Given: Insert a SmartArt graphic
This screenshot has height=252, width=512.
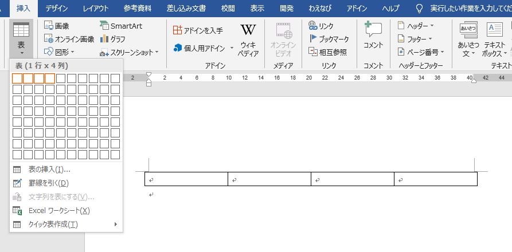Looking at the screenshot, I should point(121,26).
